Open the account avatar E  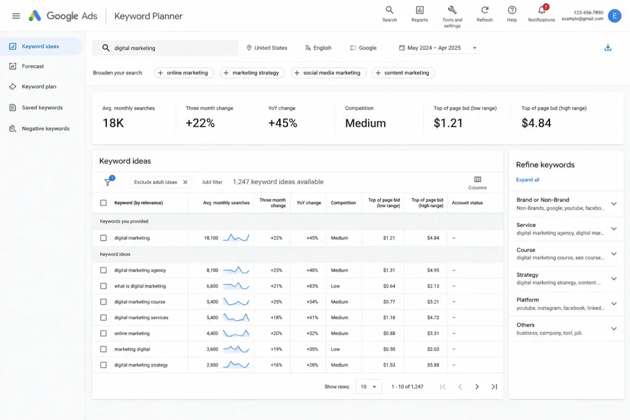(x=615, y=15)
